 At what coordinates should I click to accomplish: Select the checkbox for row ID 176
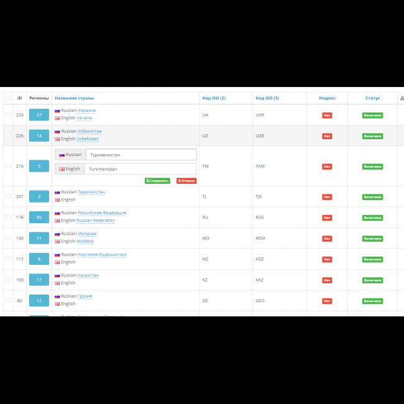(x=8, y=217)
